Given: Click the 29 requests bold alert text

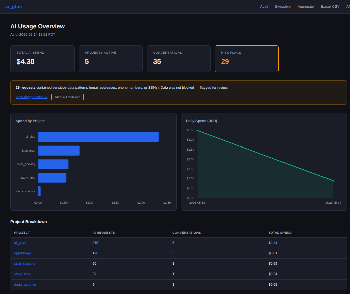Looking at the screenshot, I should pos(26,87).
